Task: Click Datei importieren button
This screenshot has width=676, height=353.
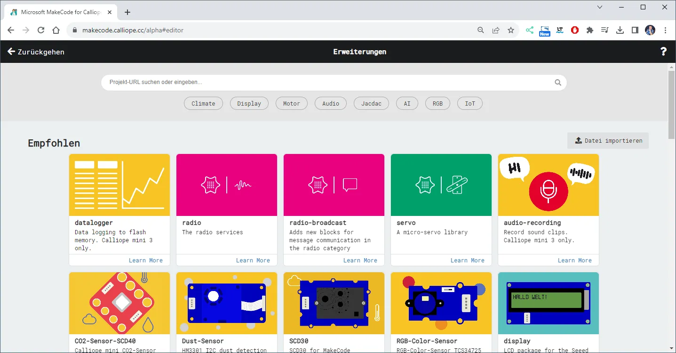Action: click(608, 140)
